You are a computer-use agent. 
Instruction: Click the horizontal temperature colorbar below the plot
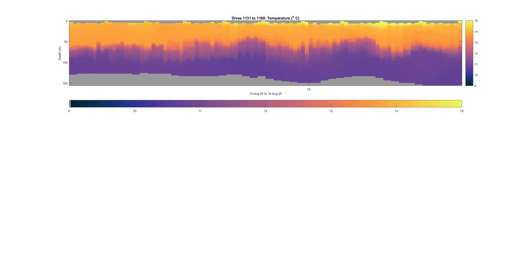(x=265, y=103)
